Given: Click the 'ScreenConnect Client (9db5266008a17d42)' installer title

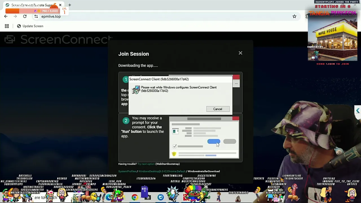Looking at the screenshot, I should tap(159, 79).
